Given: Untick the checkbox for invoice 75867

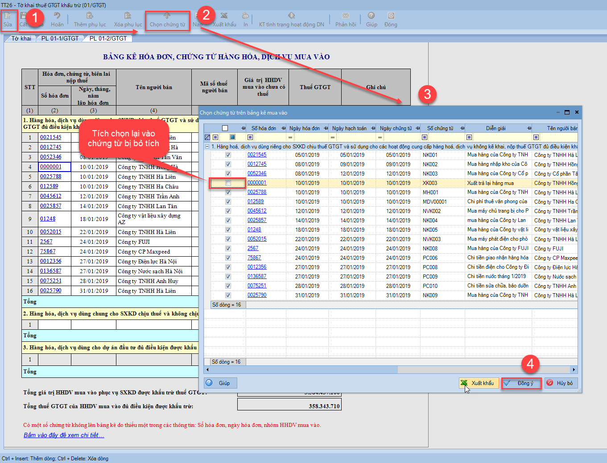Looking at the screenshot, I should point(228,258).
